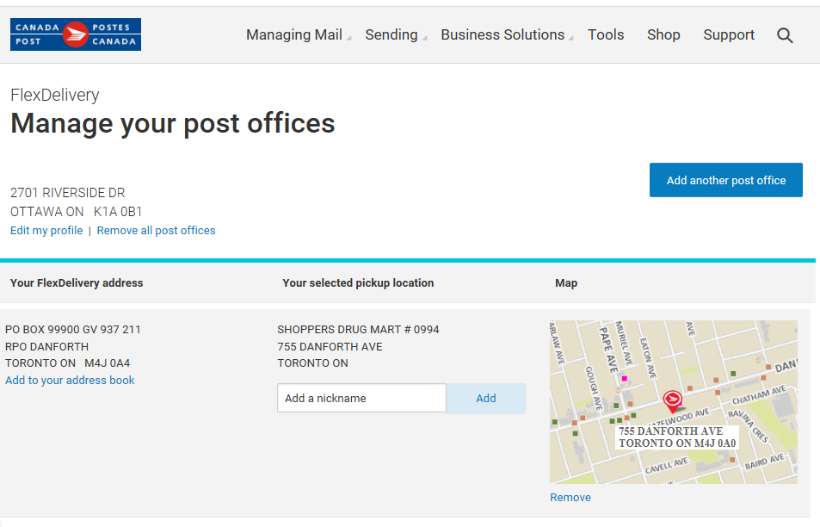
Task: Select the FlexDelivery heading text
Action: click(x=55, y=95)
